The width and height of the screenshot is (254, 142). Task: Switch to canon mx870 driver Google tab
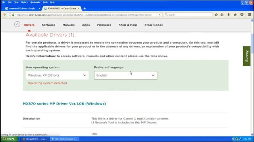(23, 8)
